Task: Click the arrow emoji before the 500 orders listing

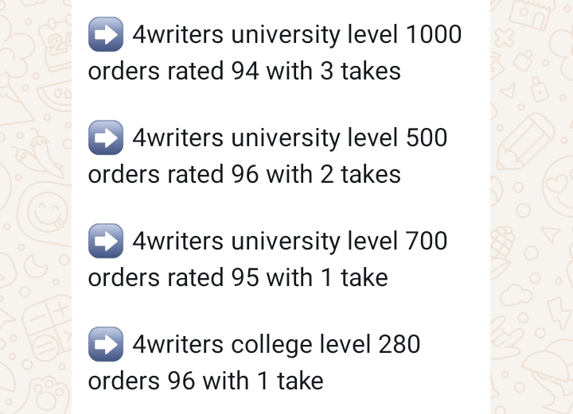Action: [106, 137]
